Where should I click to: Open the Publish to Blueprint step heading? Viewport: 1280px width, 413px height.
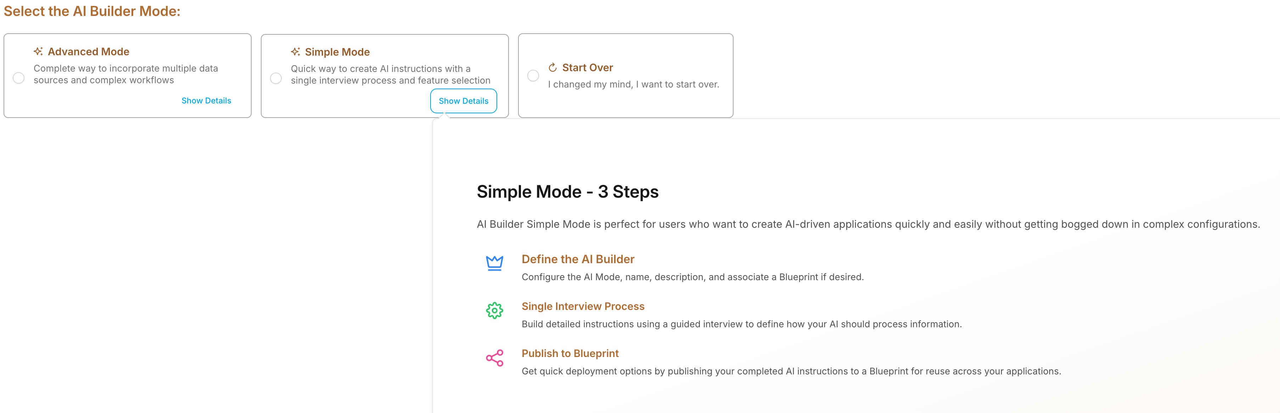pyautogui.click(x=570, y=353)
